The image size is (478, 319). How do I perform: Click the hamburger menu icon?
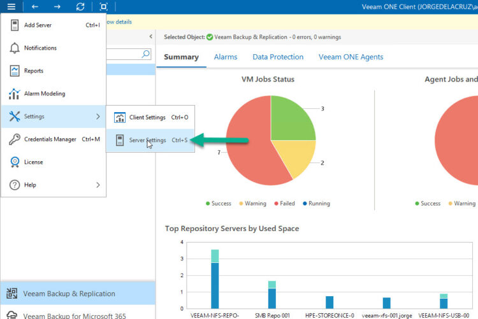pos(11,6)
